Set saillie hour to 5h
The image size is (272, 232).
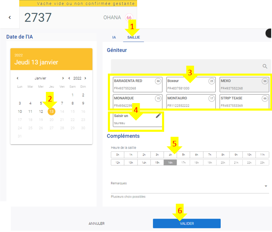click(183, 155)
